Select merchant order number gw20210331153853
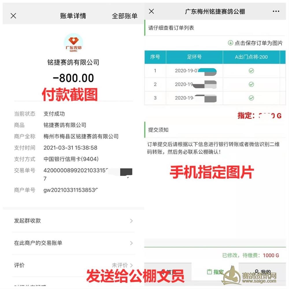 [x=71, y=190]
